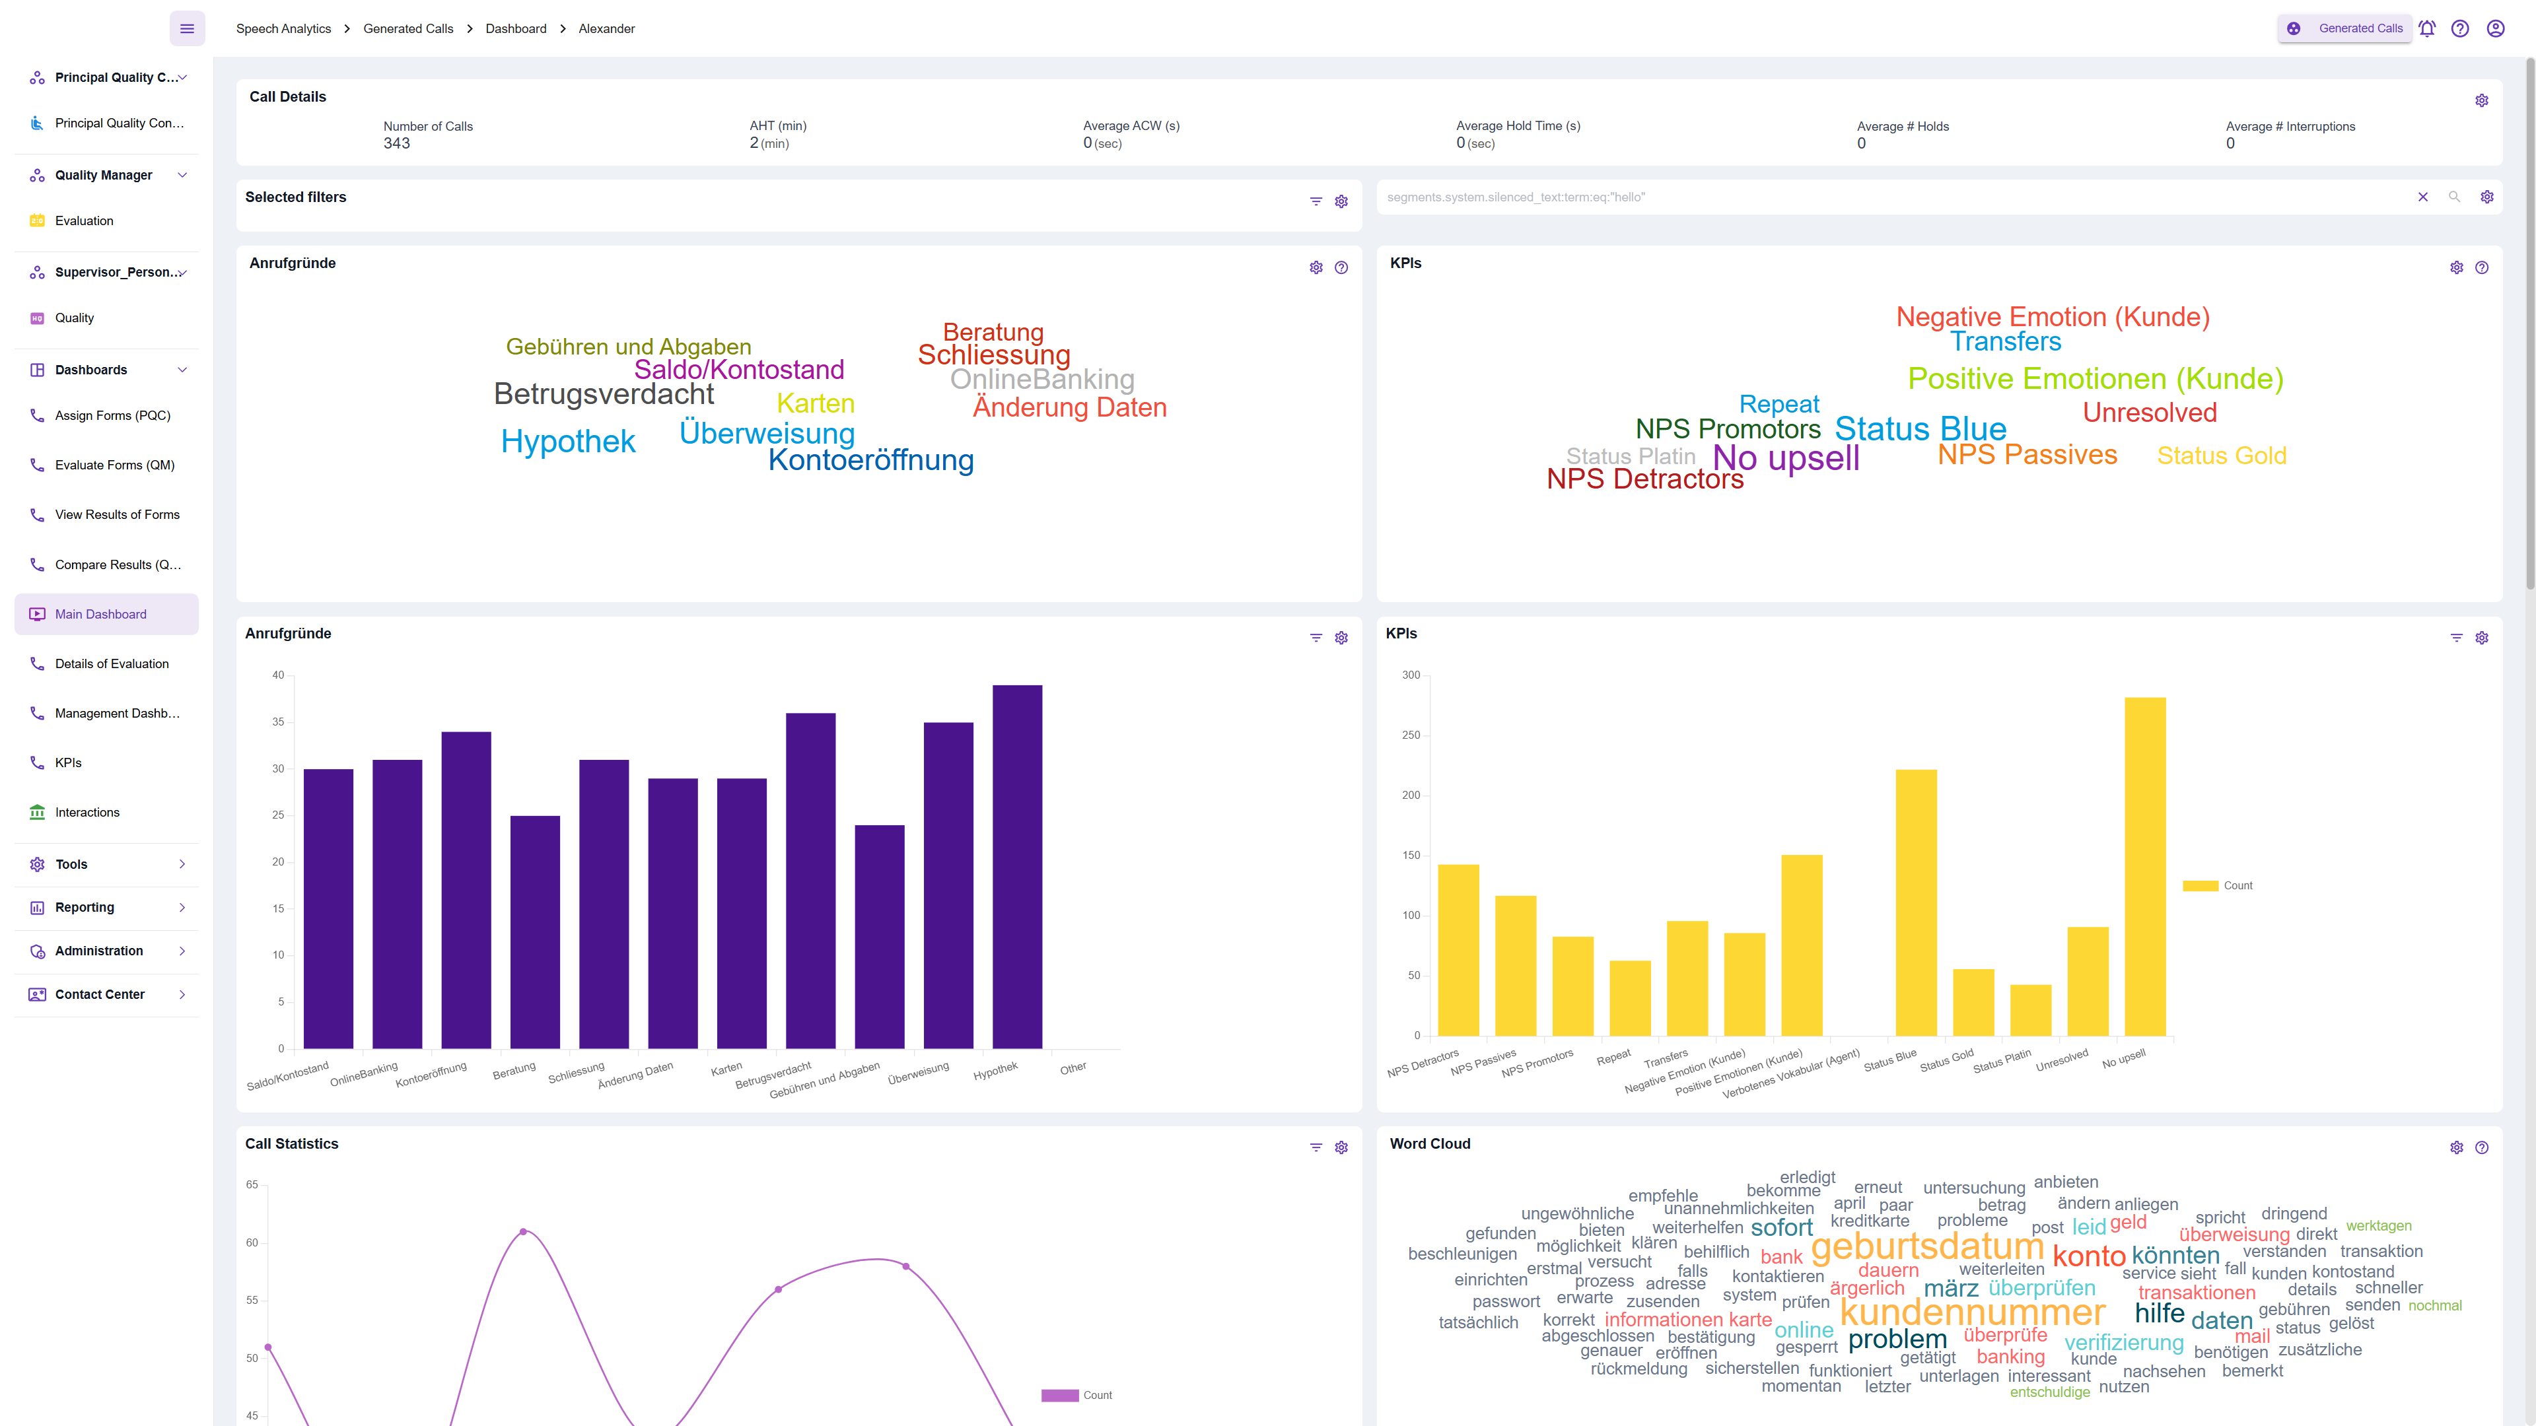The image size is (2536, 1426).
Task: Open settings gear on Call Details panel
Action: pos(2481,100)
